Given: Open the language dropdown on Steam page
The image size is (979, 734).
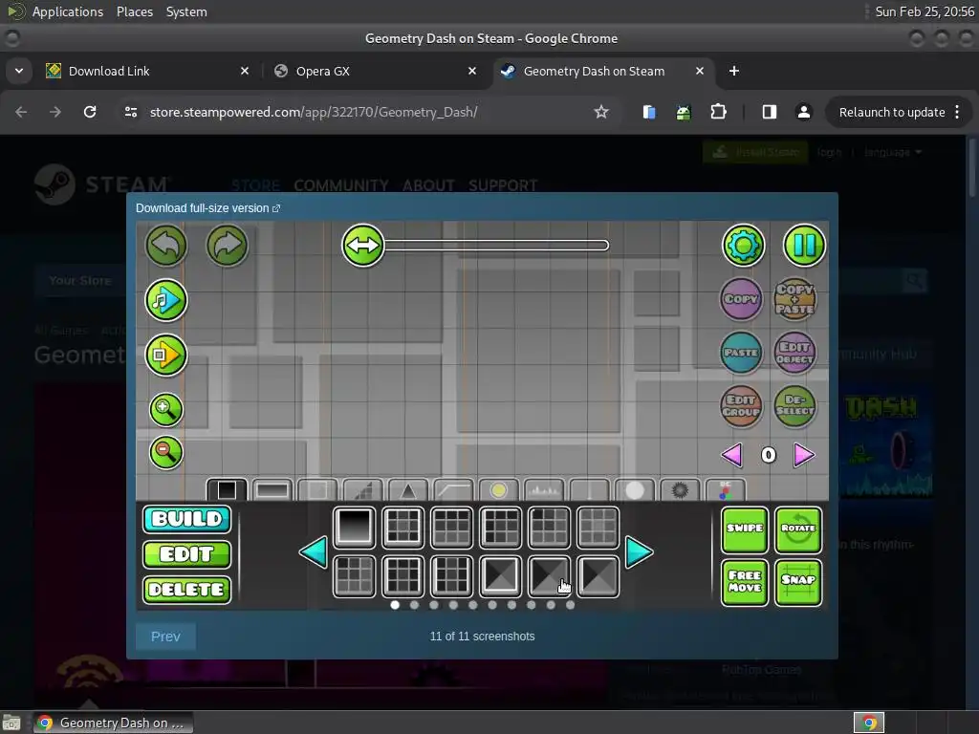Looking at the screenshot, I should coord(893,152).
